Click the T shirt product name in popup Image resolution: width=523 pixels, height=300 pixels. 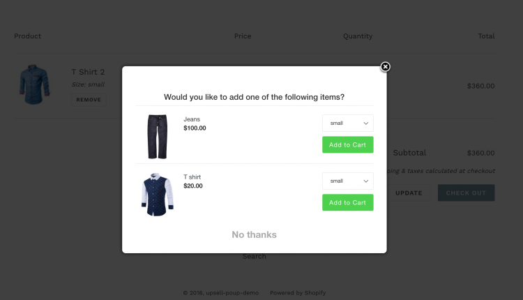(x=192, y=177)
